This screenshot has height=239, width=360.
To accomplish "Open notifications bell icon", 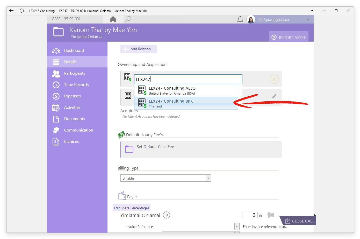I will (240, 19).
